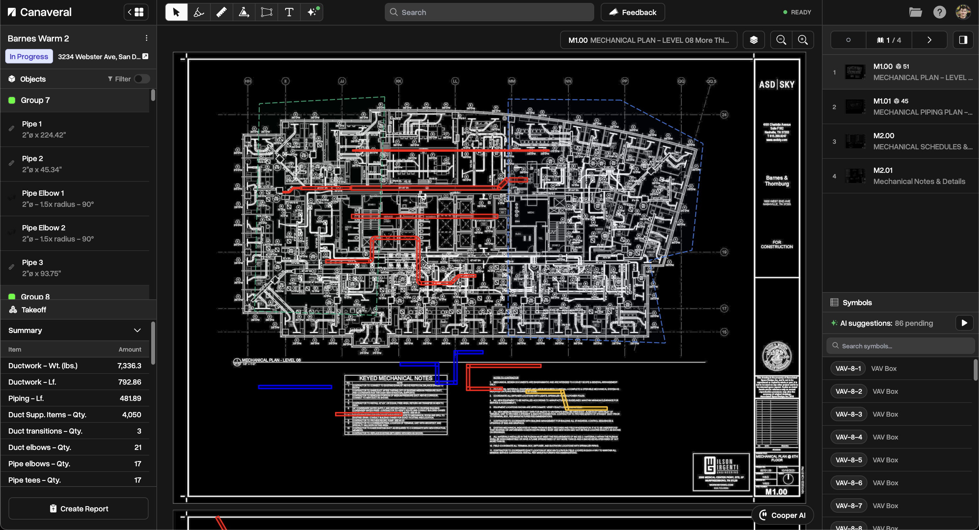The height and width of the screenshot is (530, 979).
Task: Click M2.01 sheet thumbnail
Action: pos(855,176)
